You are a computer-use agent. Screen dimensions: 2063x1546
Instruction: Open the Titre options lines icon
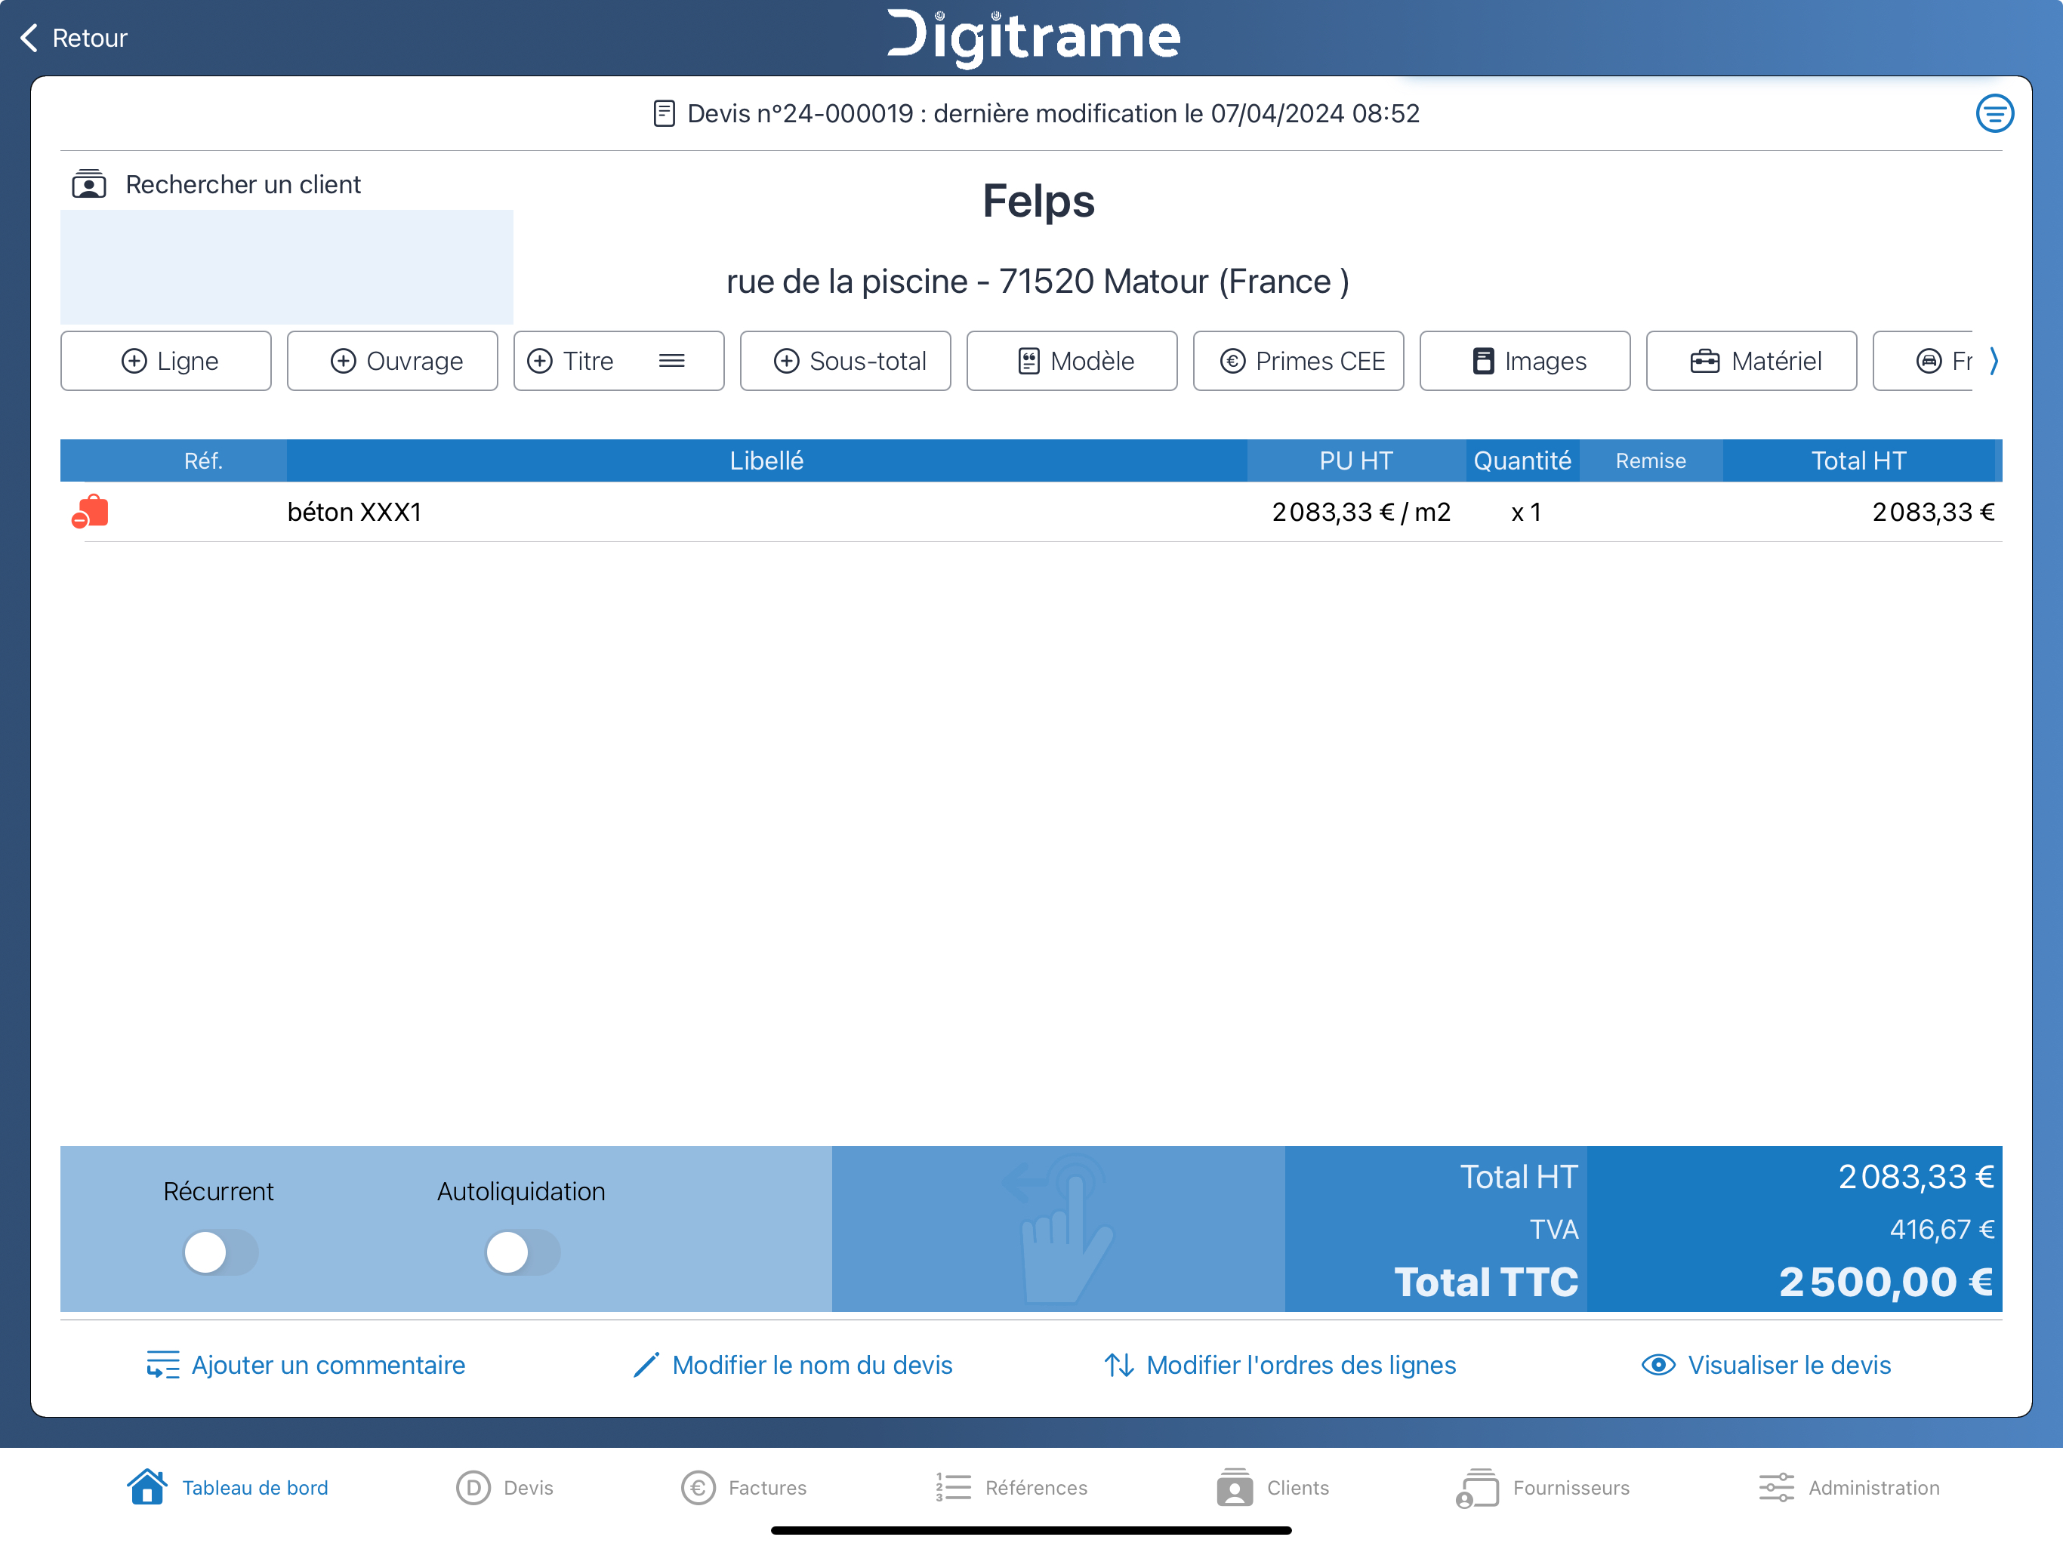coord(672,361)
